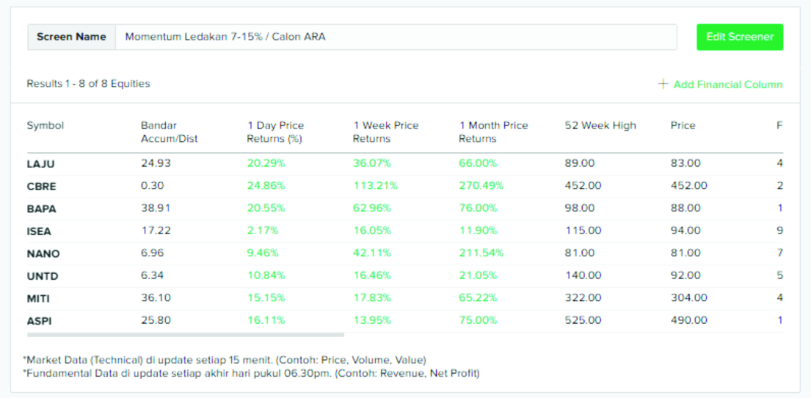Sort by 1 Day Price Returns header

[275, 131]
